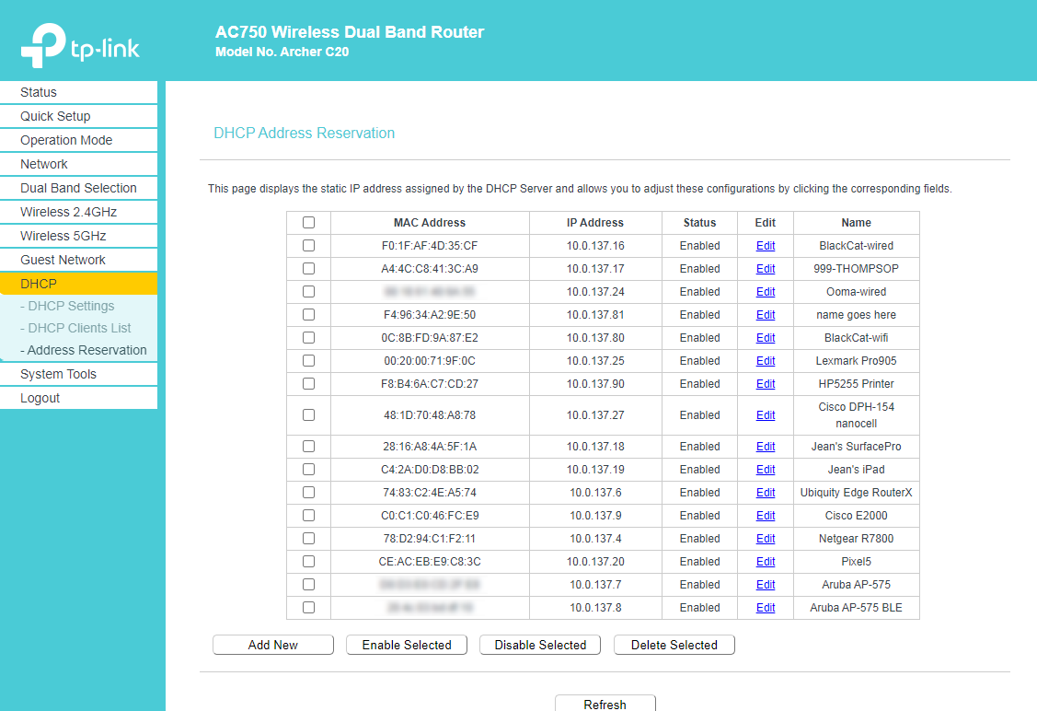Image resolution: width=1037 pixels, height=711 pixels.
Task: Open Wireless 5GHz settings
Action: 79,236
